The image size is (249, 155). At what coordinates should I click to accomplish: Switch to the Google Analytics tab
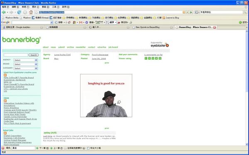pos(22,27)
